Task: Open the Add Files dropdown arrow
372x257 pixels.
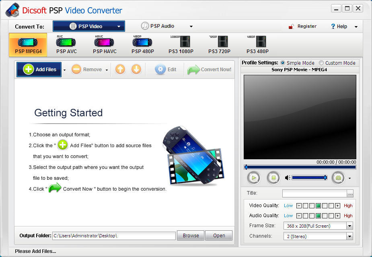Action: pyautogui.click(x=64, y=69)
